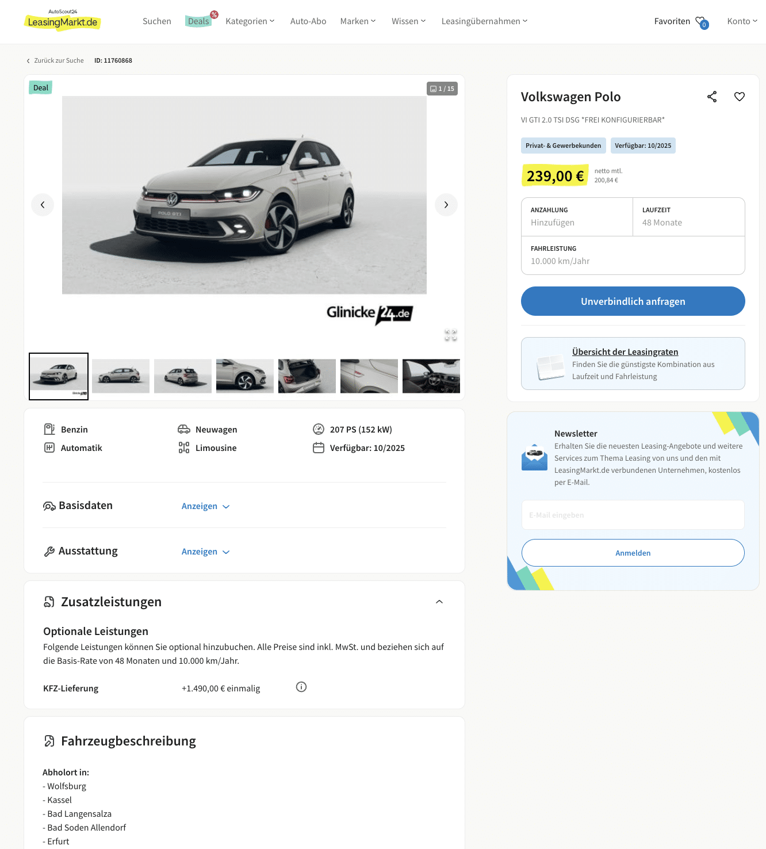Click the Automatik gearbox icon
The width and height of the screenshot is (766, 849).
(49, 448)
